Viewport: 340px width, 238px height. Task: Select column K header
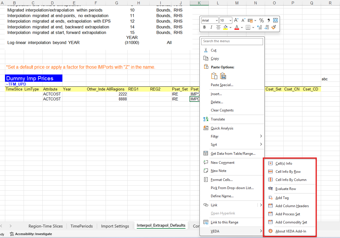pyautogui.click(x=199, y=3)
